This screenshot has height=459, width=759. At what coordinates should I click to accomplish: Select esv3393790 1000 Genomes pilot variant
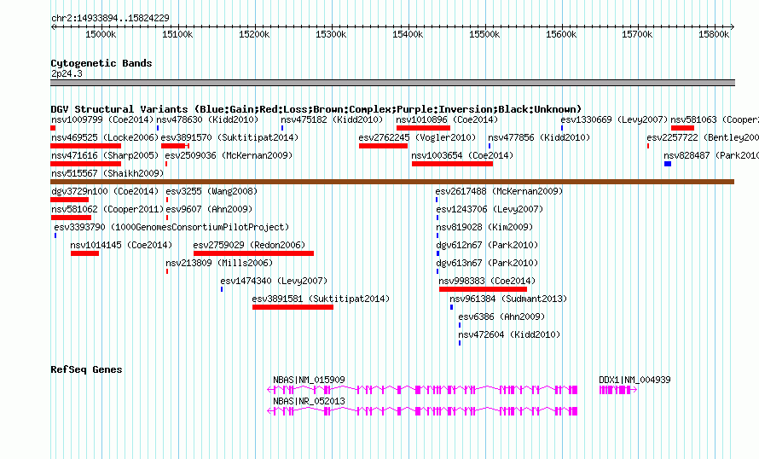pos(171,227)
